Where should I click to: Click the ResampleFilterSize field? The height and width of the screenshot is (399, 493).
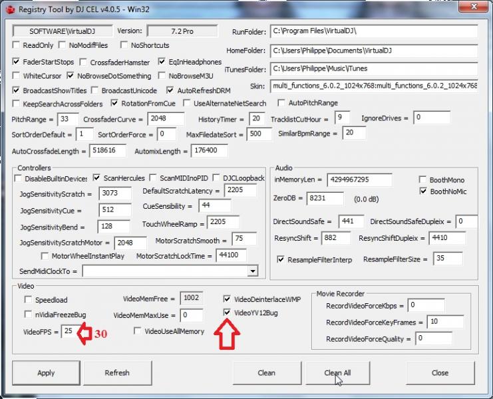pyautogui.click(x=448, y=259)
